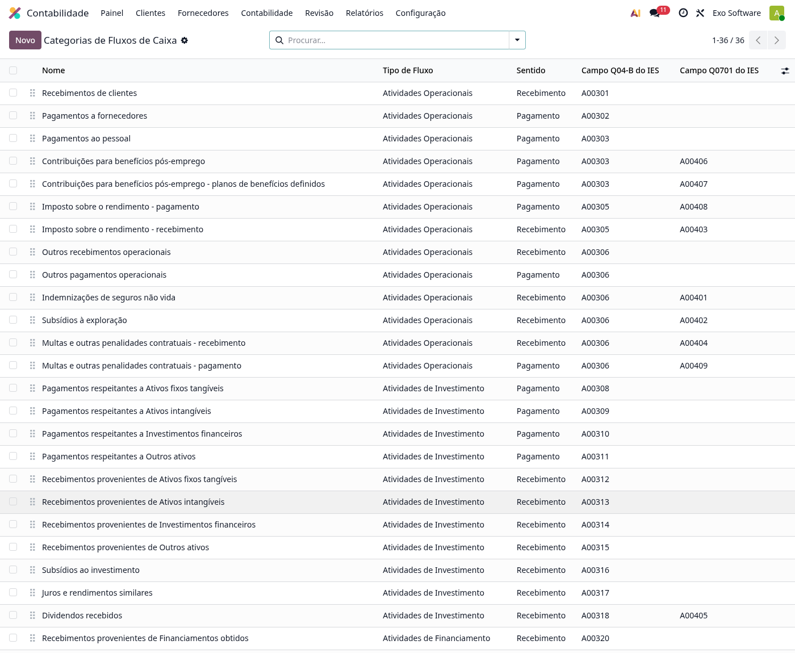Open Pagamentos respeitantes a Investimentos financeiros record
Image resolution: width=795 pixels, height=653 pixels.
pos(142,434)
